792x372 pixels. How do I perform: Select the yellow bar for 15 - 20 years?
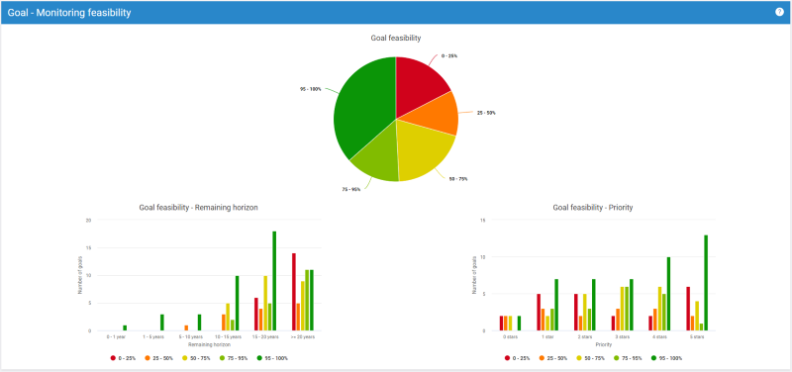(265, 304)
